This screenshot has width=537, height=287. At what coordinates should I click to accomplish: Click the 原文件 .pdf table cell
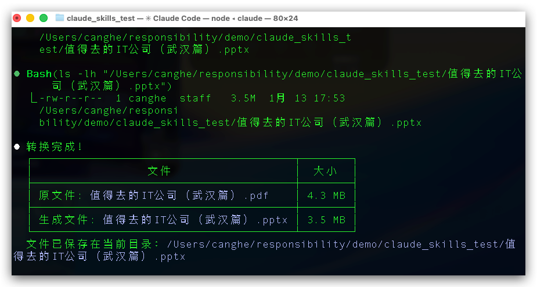click(154, 195)
